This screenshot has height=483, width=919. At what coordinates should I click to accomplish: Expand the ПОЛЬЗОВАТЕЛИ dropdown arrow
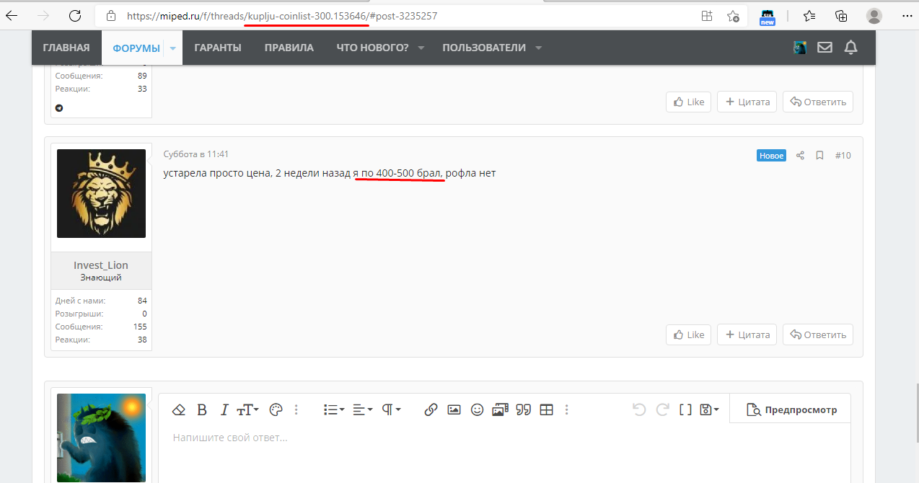coord(538,48)
